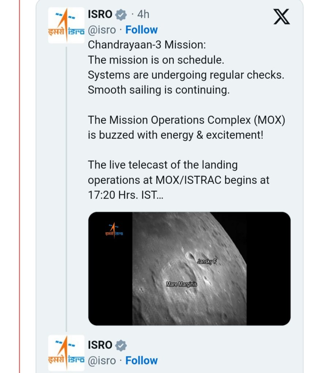Open the top @isro handle

tap(102, 30)
